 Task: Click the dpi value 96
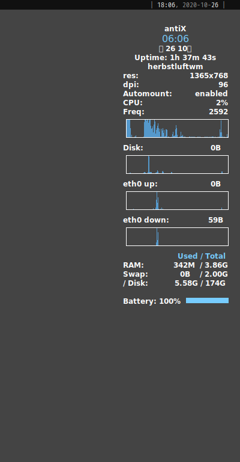point(223,85)
